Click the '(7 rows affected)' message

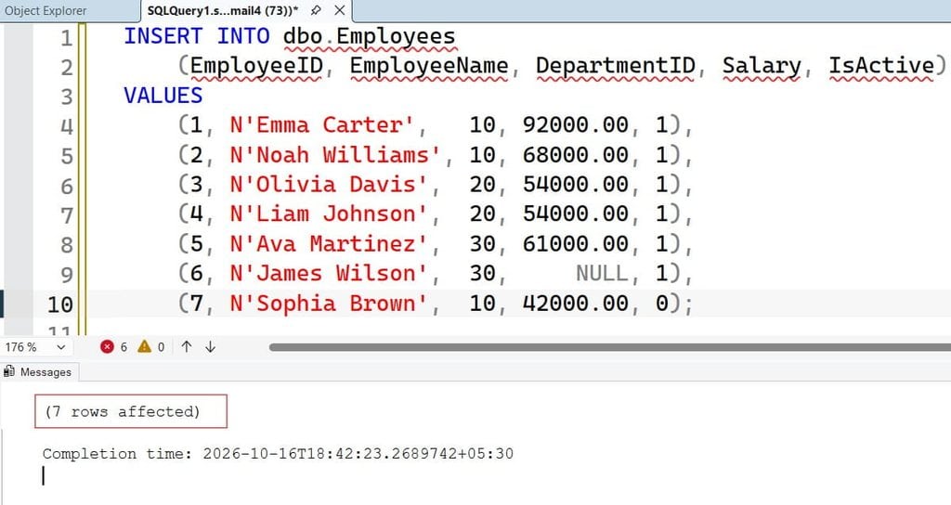(122, 411)
